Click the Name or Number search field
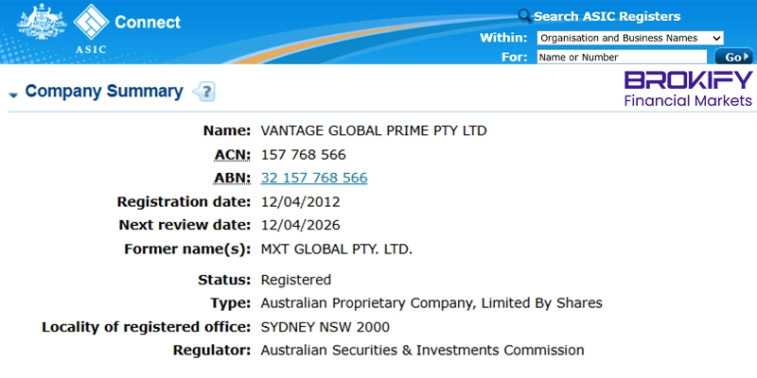The image size is (757, 378). tap(621, 57)
